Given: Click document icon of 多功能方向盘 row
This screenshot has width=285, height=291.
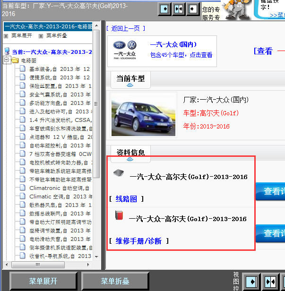Looking at the screenshot, I should click(x=23, y=103).
